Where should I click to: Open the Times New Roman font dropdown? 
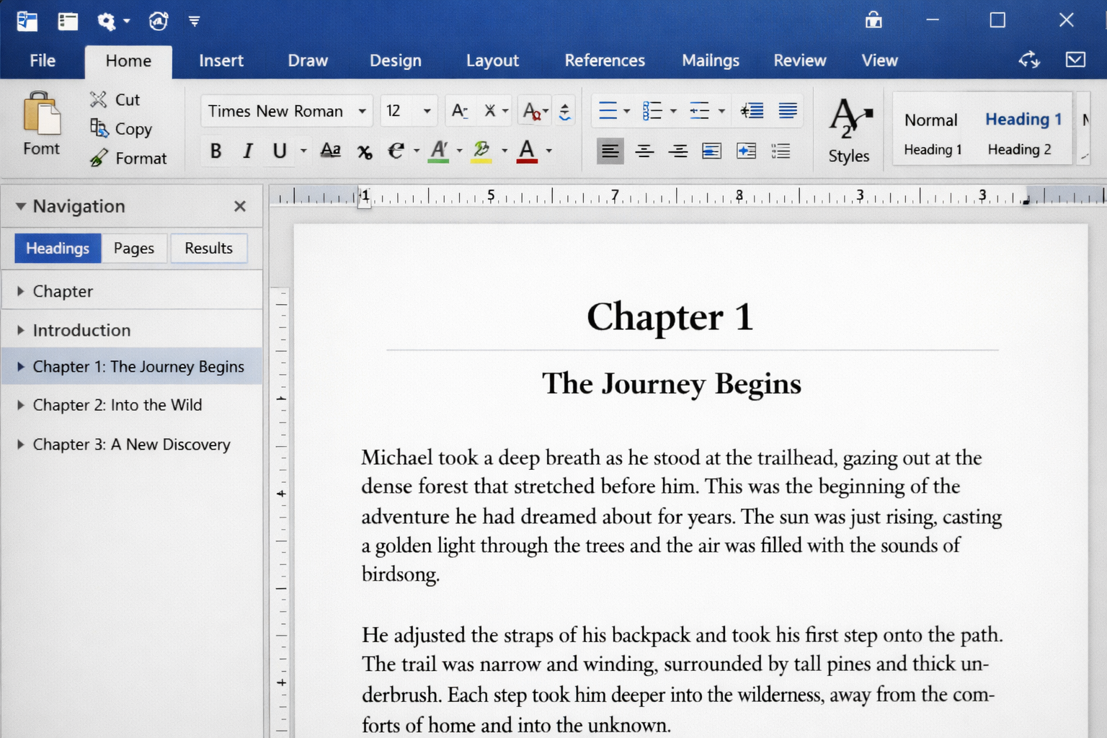(x=362, y=111)
